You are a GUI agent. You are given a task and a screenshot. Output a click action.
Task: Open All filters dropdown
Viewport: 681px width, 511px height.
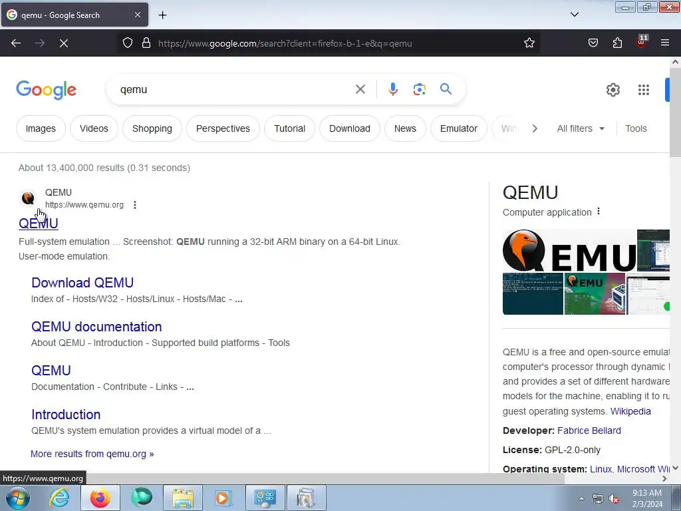[581, 128]
